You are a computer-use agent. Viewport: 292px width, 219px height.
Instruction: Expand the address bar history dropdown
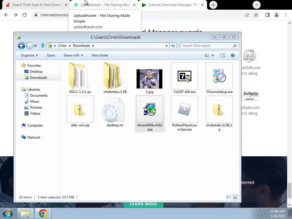pos(167,46)
